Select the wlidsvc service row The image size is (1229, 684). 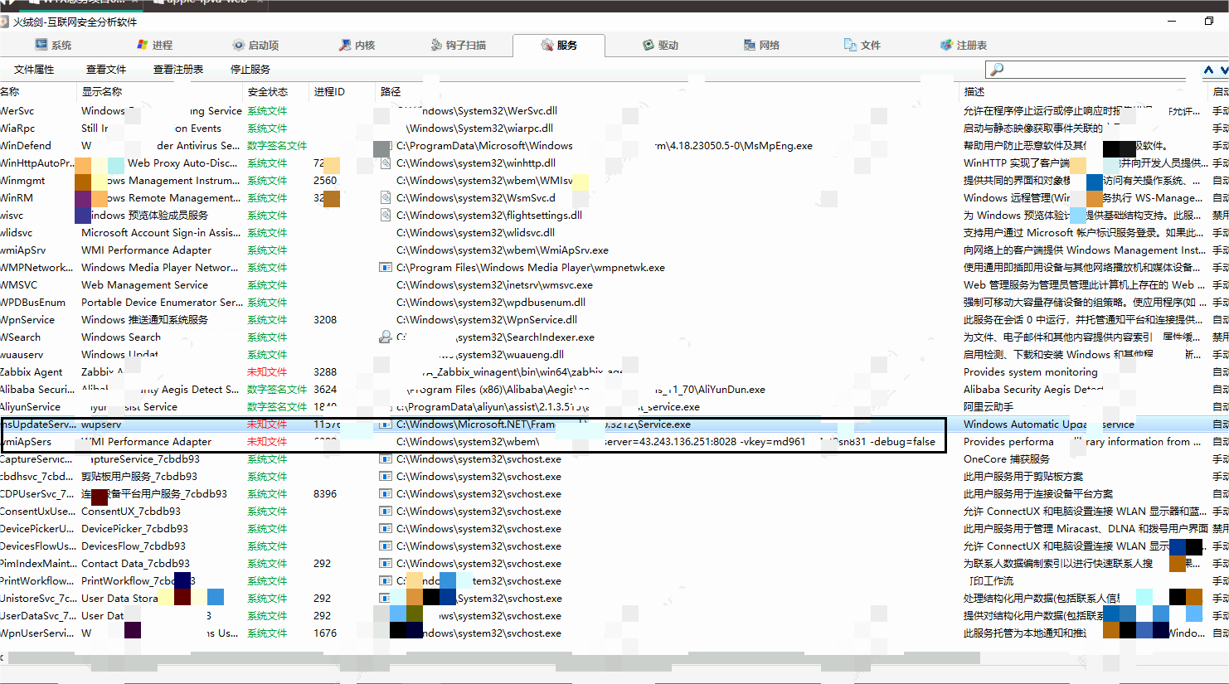(x=614, y=233)
